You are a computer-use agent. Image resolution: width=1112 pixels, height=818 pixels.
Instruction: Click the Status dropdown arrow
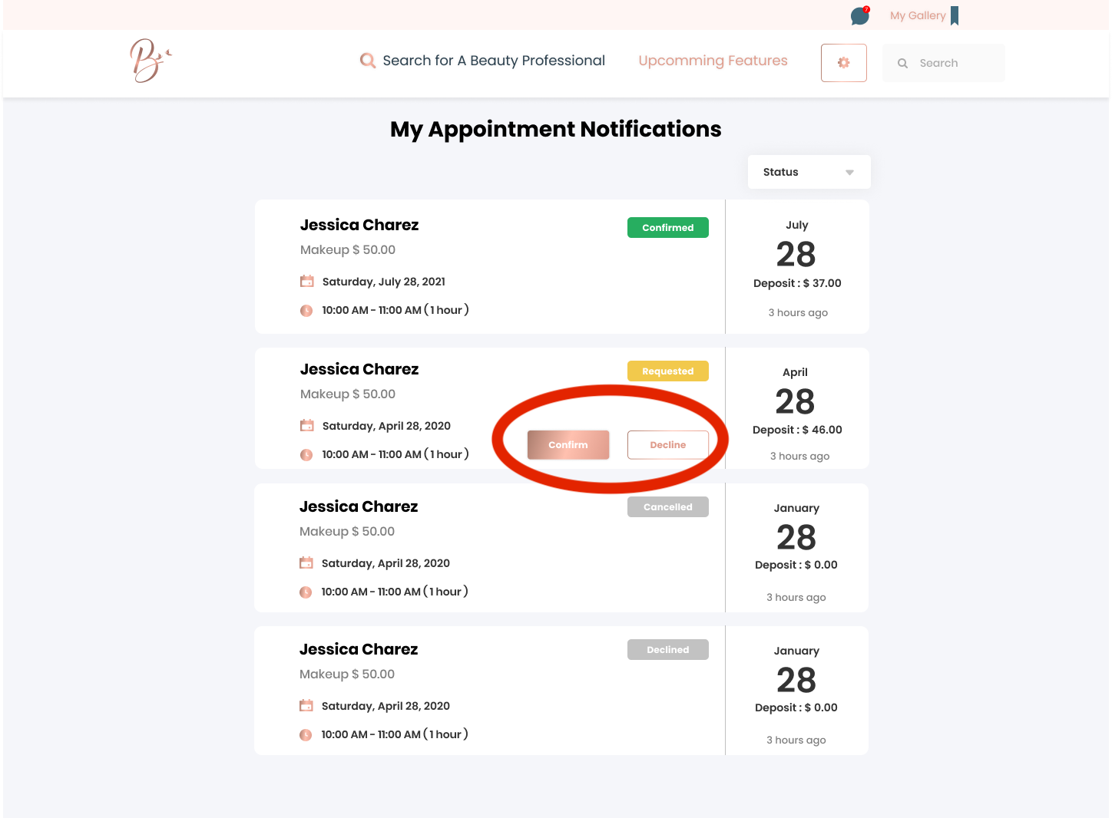[x=849, y=173]
